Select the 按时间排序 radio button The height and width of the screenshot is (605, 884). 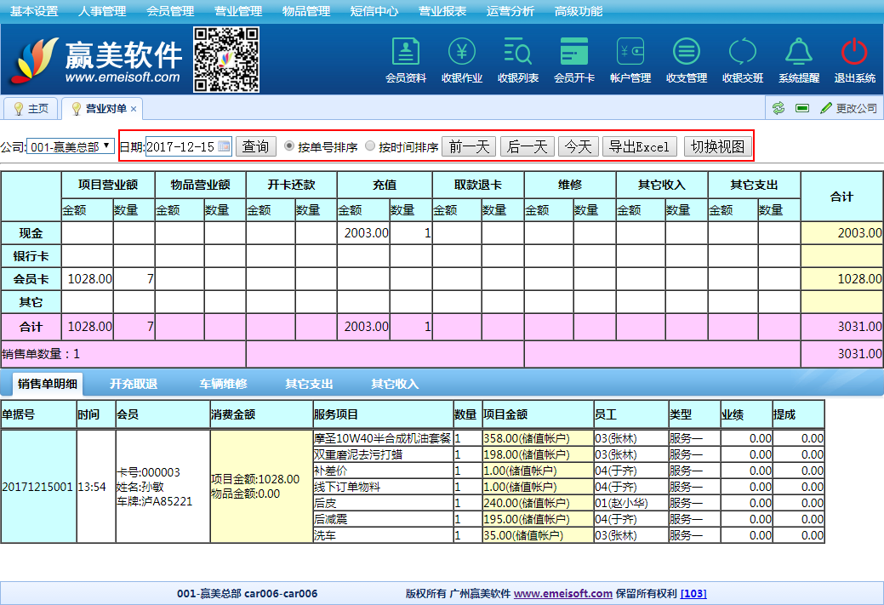(370, 146)
